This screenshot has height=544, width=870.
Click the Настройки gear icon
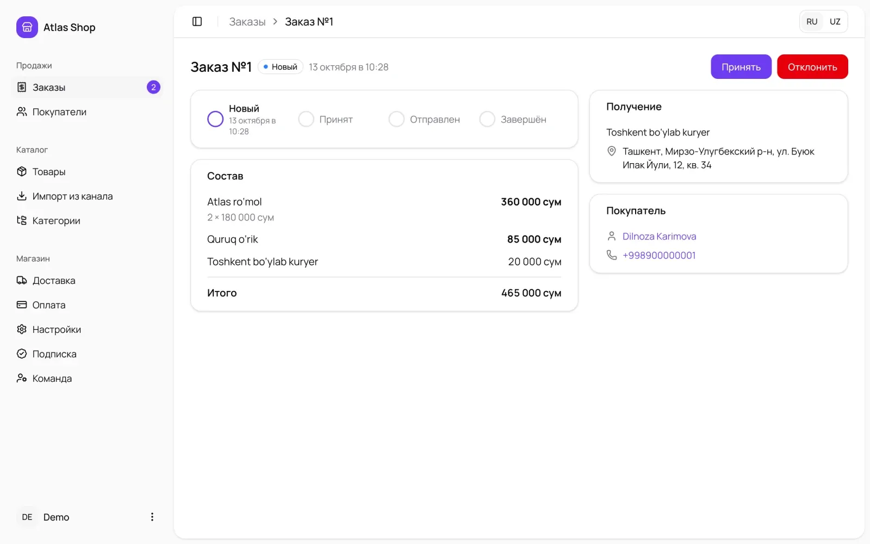(x=22, y=329)
